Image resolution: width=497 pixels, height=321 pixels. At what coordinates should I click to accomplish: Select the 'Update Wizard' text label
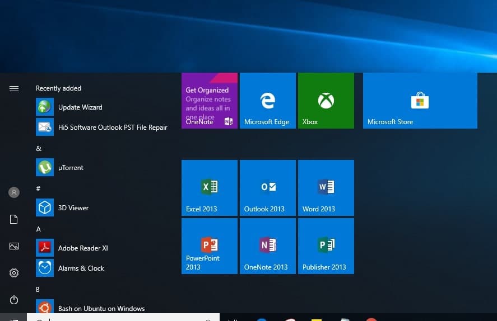pos(80,107)
